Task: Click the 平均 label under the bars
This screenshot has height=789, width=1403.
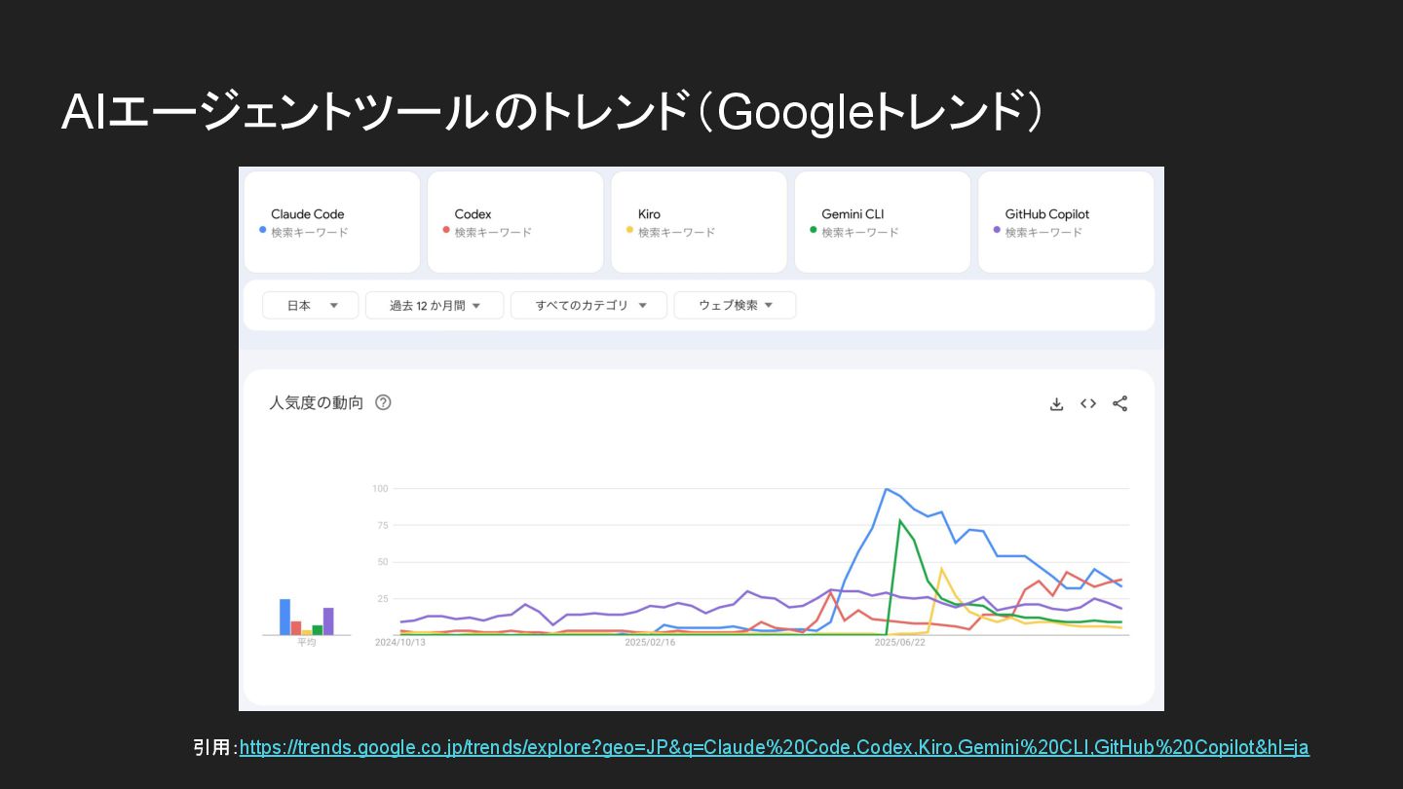Action: click(307, 642)
